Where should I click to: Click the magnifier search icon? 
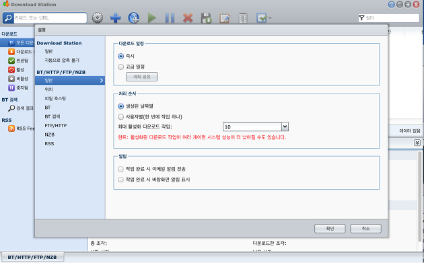[x=8, y=18]
